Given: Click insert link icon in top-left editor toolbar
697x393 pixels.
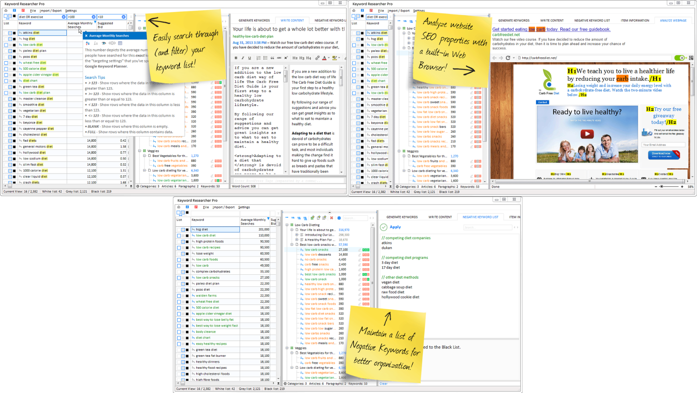Looking at the screenshot, I should click(317, 58).
